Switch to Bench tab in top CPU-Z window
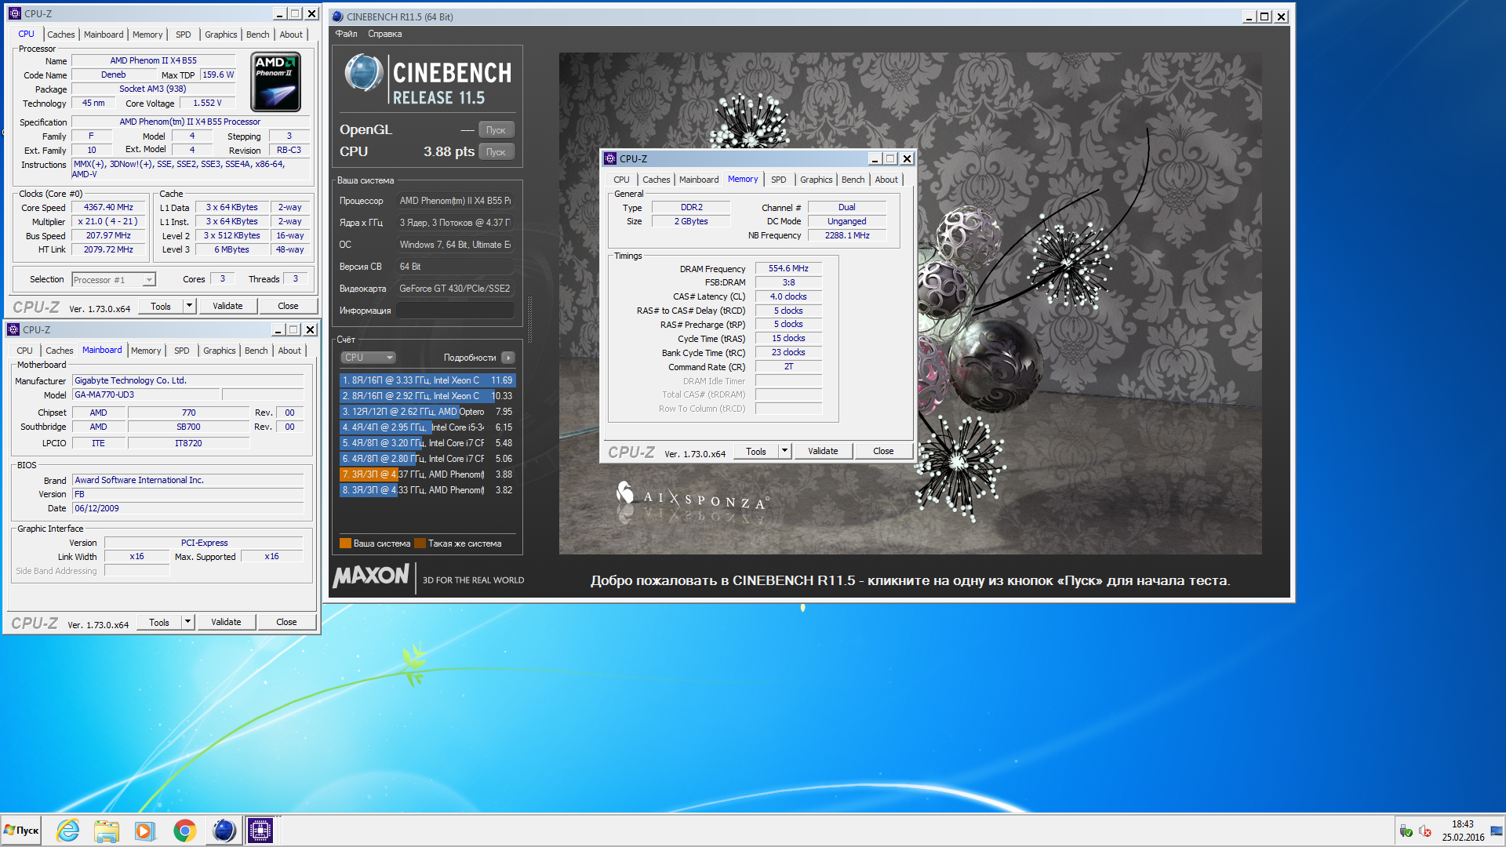 pos(257,35)
